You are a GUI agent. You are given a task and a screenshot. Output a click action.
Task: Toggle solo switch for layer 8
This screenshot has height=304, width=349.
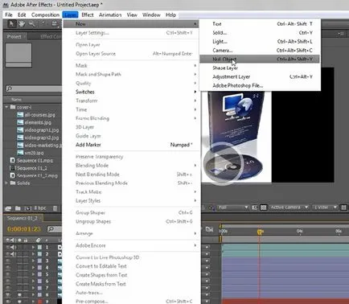pyautogui.click(x=19, y=295)
